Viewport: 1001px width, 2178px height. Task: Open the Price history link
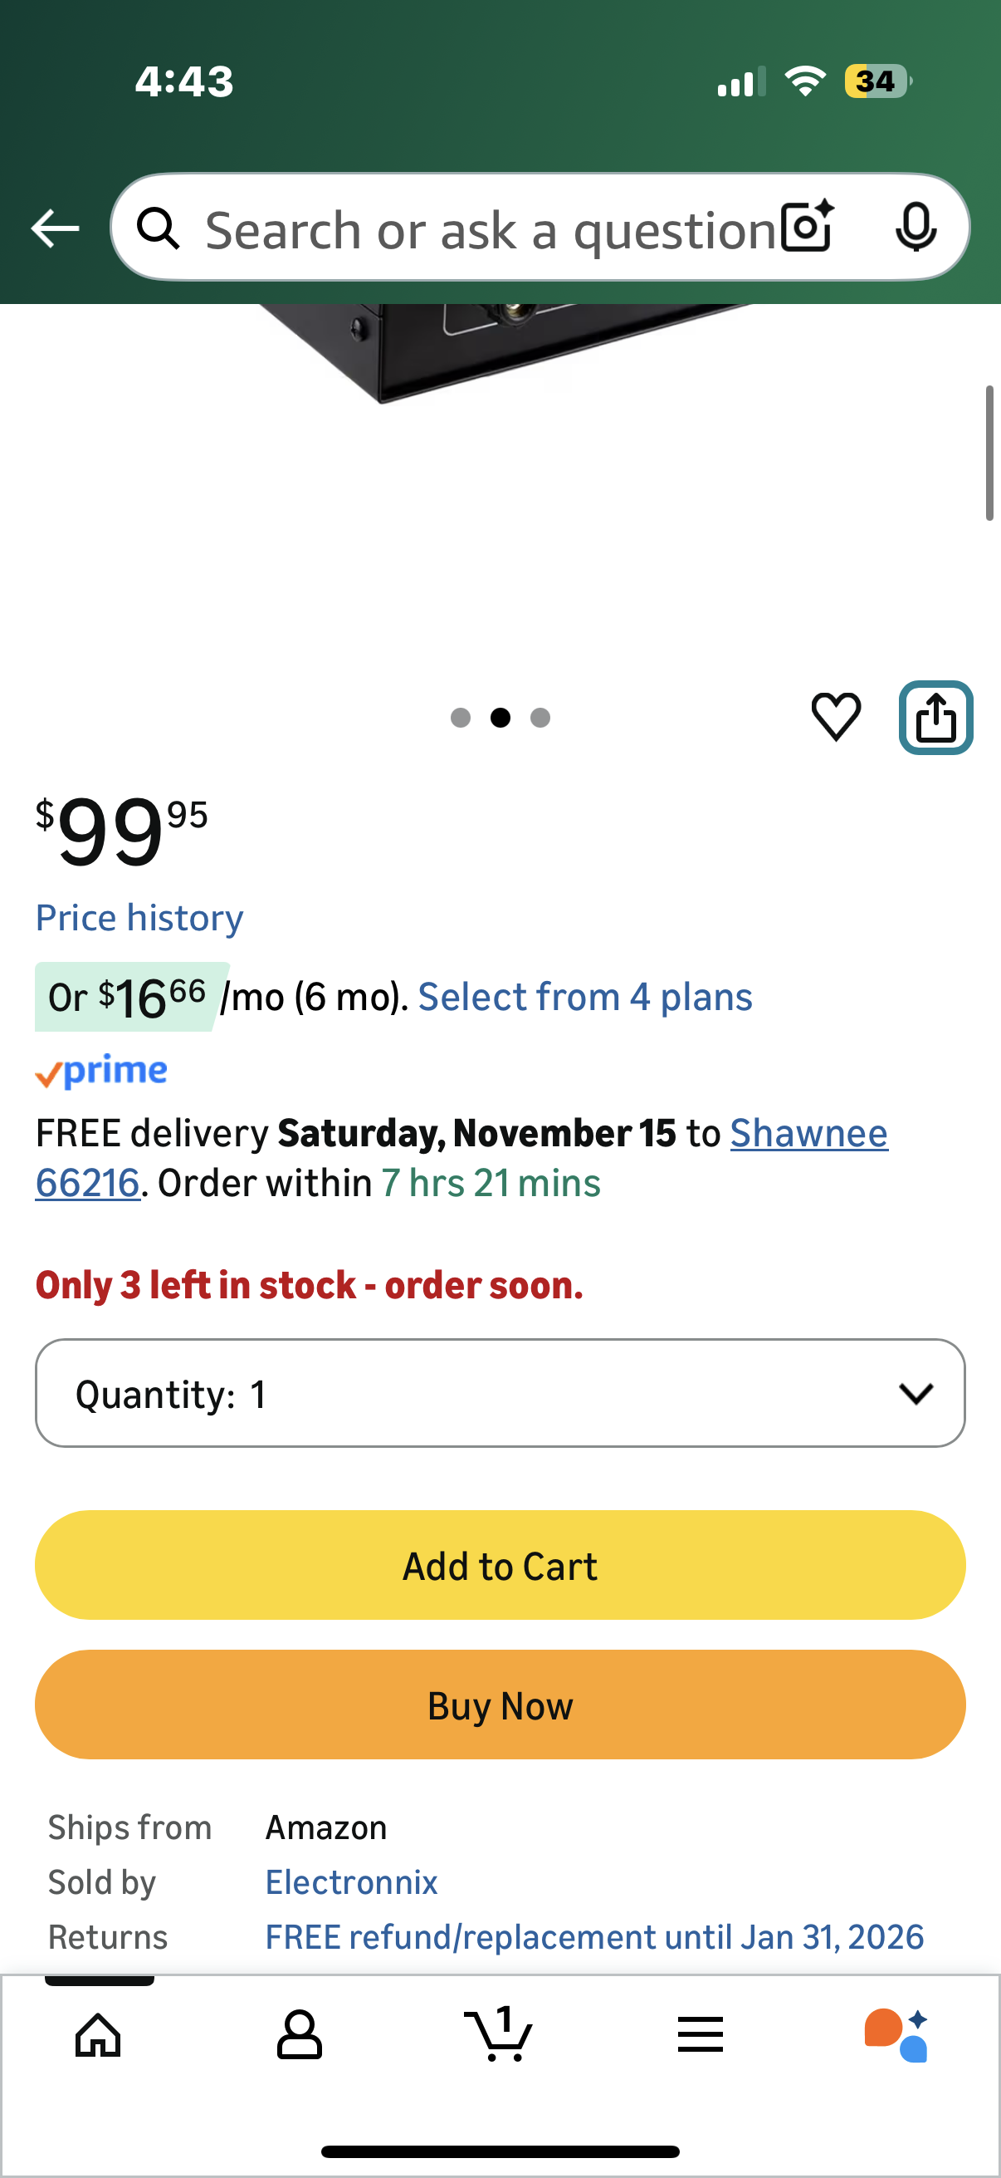tap(139, 918)
